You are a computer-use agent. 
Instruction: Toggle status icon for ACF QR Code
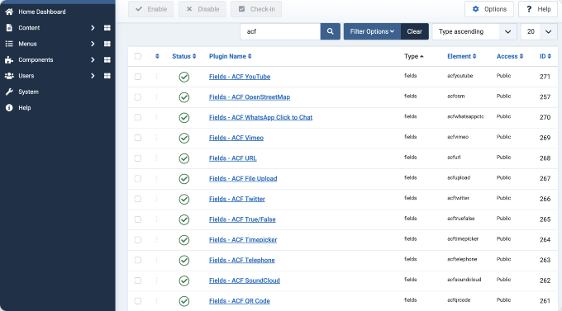184,301
